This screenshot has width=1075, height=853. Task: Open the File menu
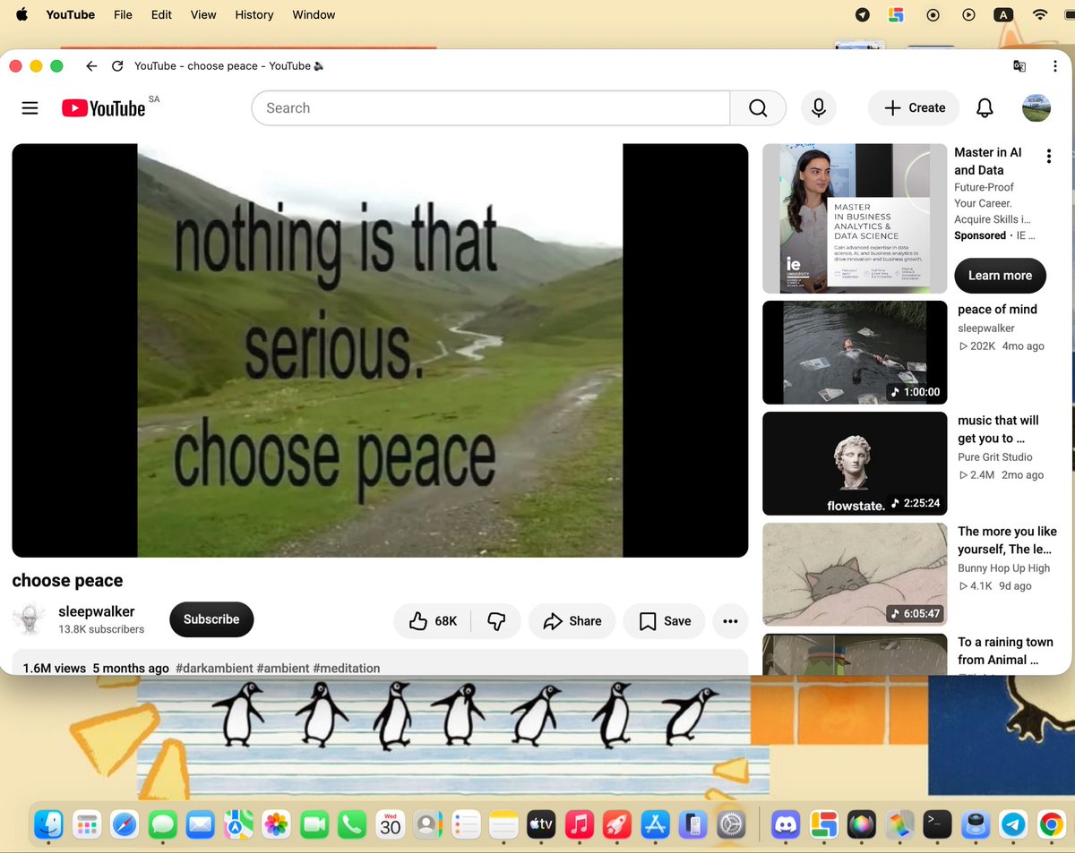coord(123,14)
